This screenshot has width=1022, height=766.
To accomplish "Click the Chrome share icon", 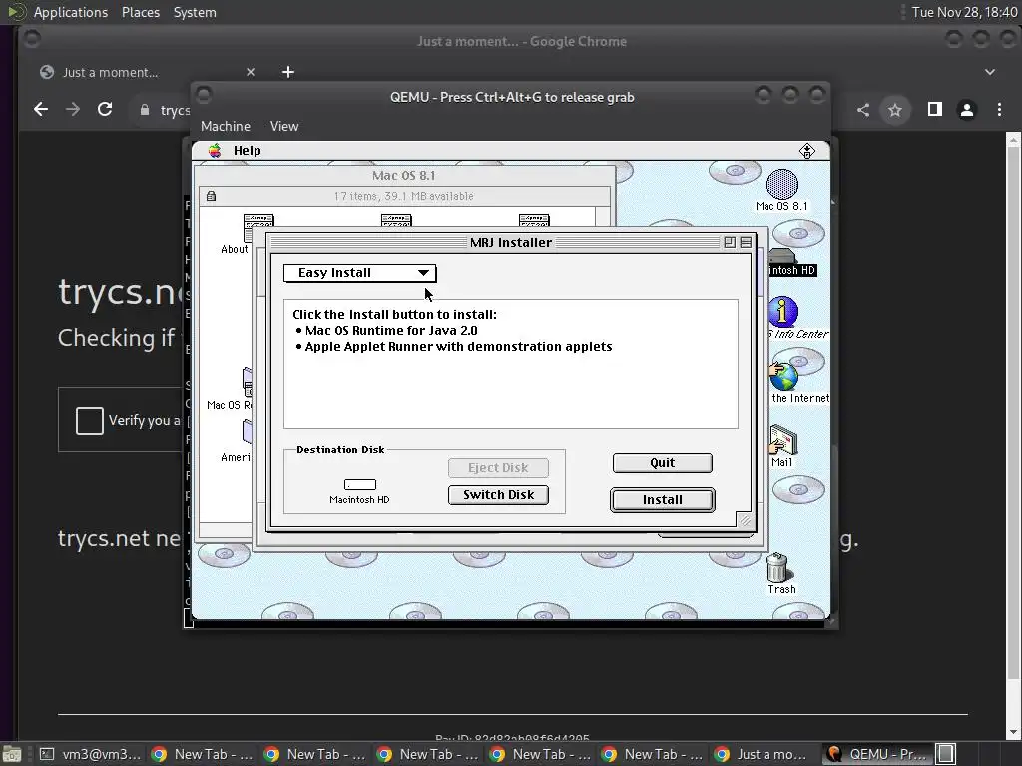I will tap(863, 110).
